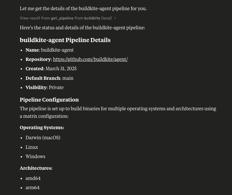232x195 pixels.
Task: Open the github.com/buildkite/agent repository link
Action: (x=90, y=59)
